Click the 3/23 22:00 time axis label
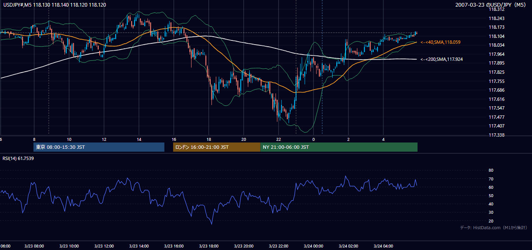The height and width of the screenshot is (250, 532). coord(279,246)
